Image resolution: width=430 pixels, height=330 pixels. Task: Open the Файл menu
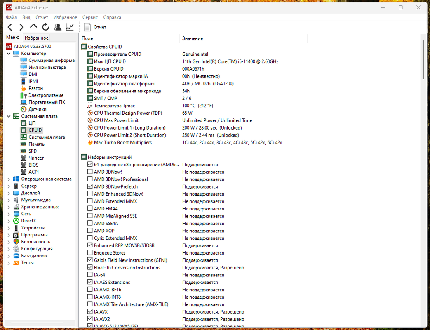click(11, 17)
